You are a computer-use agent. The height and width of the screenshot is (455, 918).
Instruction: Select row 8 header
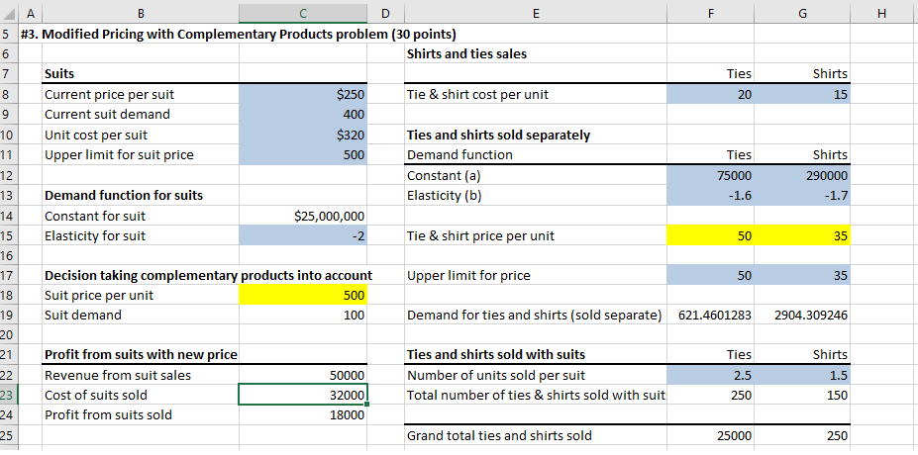tap(9, 94)
